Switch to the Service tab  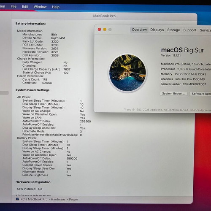tap(205, 30)
